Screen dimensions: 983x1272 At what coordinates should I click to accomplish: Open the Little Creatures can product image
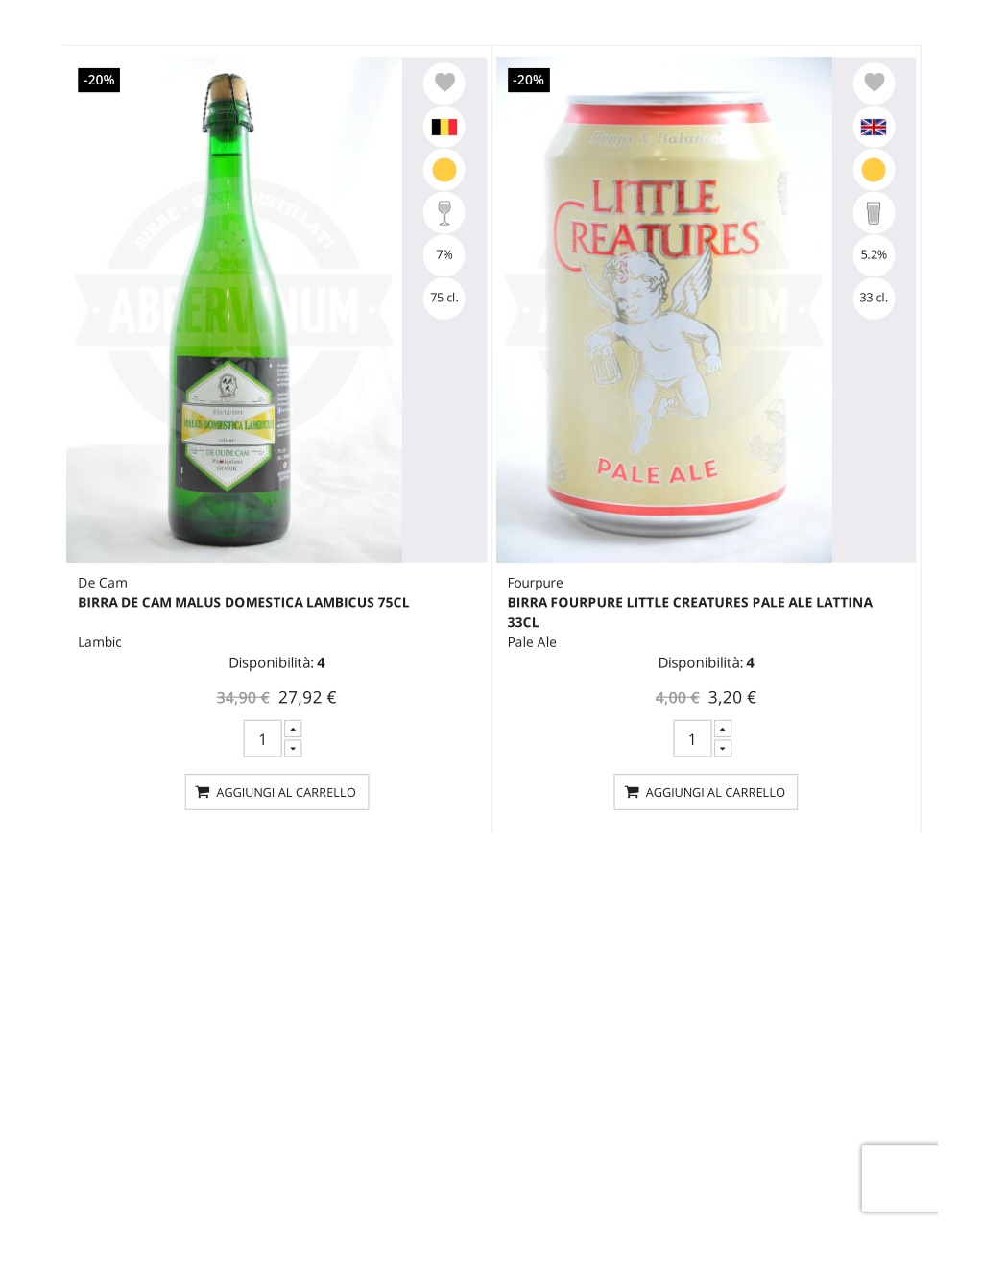pyautogui.click(x=664, y=309)
